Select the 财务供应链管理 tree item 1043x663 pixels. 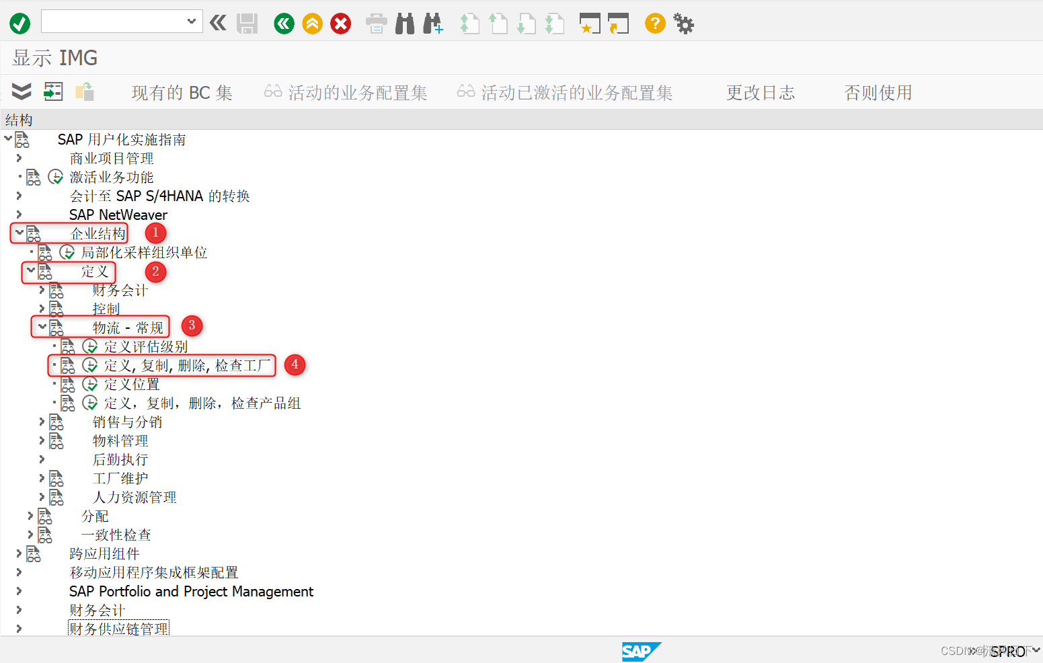118,627
